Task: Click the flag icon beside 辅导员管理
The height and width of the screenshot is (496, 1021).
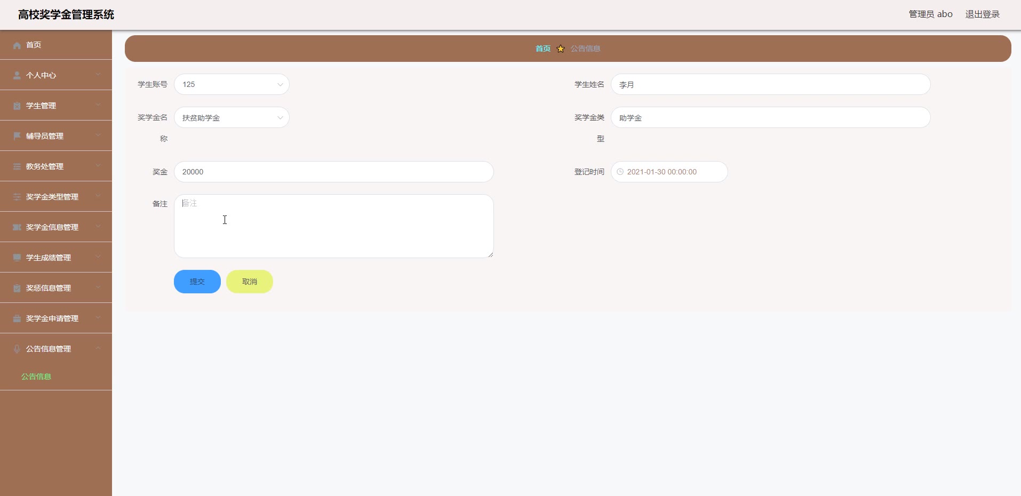Action: pyautogui.click(x=17, y=137)
